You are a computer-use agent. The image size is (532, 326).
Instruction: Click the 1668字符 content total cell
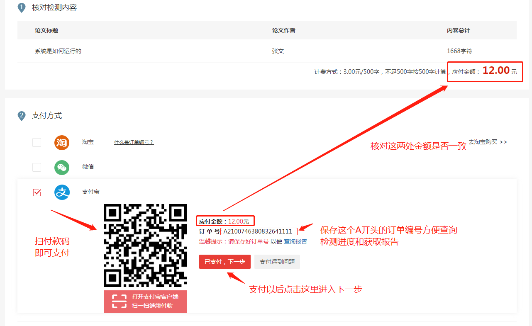(x=459, y=51)
